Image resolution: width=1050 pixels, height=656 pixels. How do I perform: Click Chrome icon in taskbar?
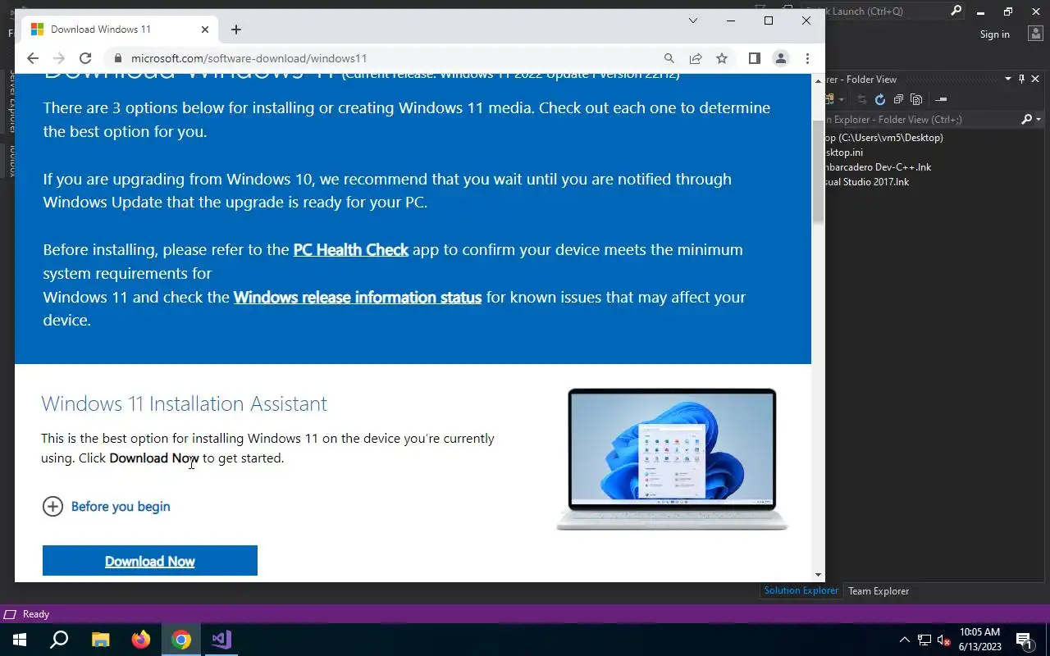pos(181,640)
